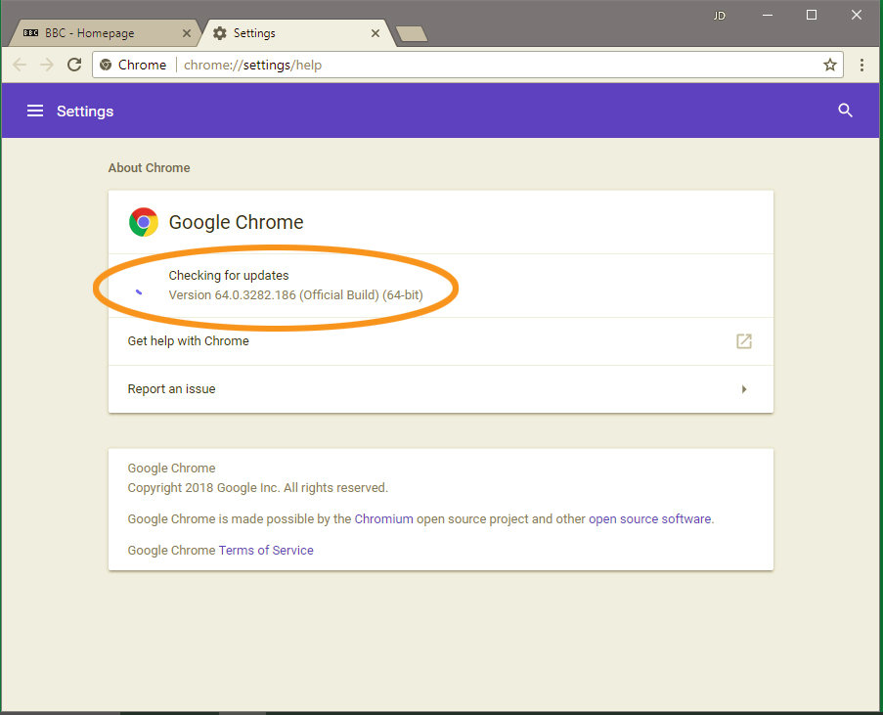Open Chrome's three-dot menu

(x=861, y=65)
